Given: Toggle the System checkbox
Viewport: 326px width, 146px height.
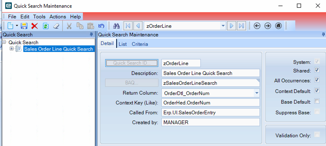Looking at the screenshot, I should (x=317, y=62).
